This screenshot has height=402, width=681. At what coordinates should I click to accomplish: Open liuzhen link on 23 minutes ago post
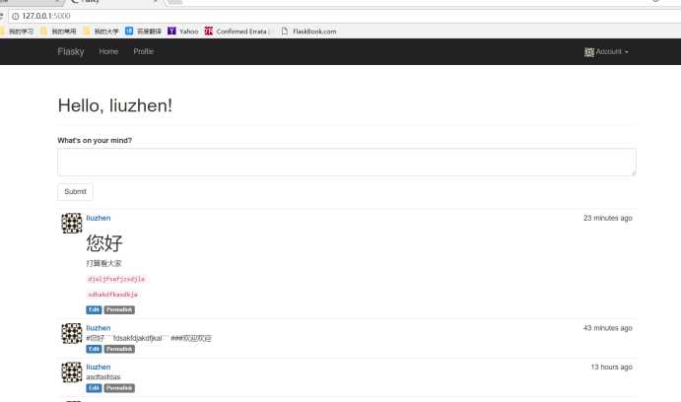(99, 218)
